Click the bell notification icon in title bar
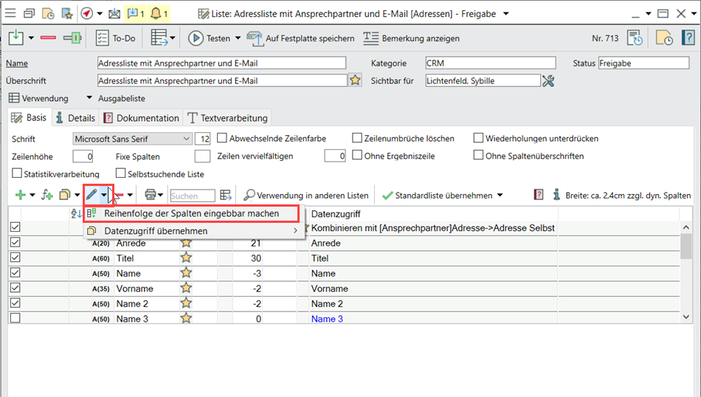The image size is (701, 397). [x=156, y=13]
